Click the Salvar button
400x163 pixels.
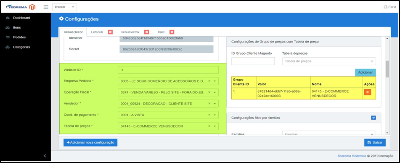[375, 142]
